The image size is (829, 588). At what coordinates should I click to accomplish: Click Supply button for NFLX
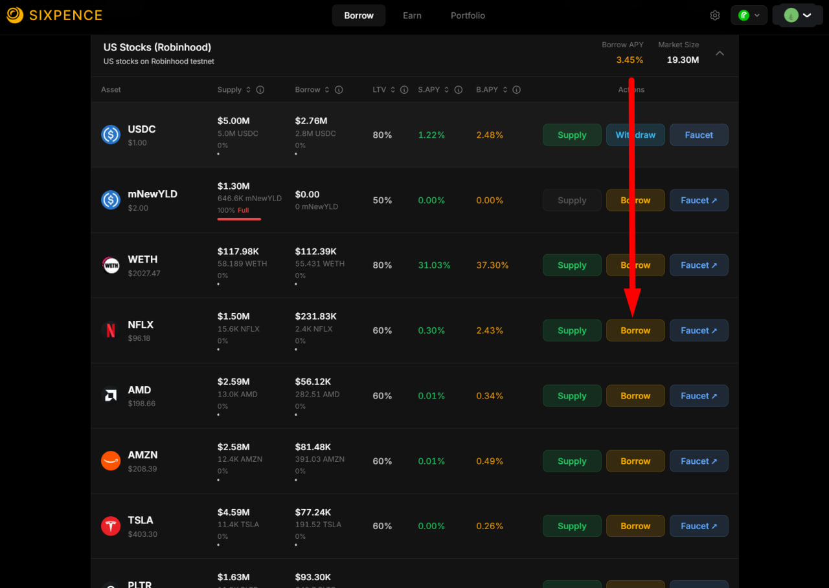tap(572, 331)
